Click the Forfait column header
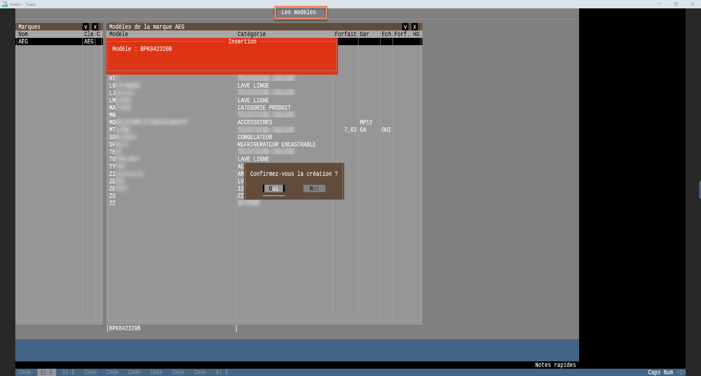This screenshot has width=701, height=376. pyautogui.click(x=345, y=34)
